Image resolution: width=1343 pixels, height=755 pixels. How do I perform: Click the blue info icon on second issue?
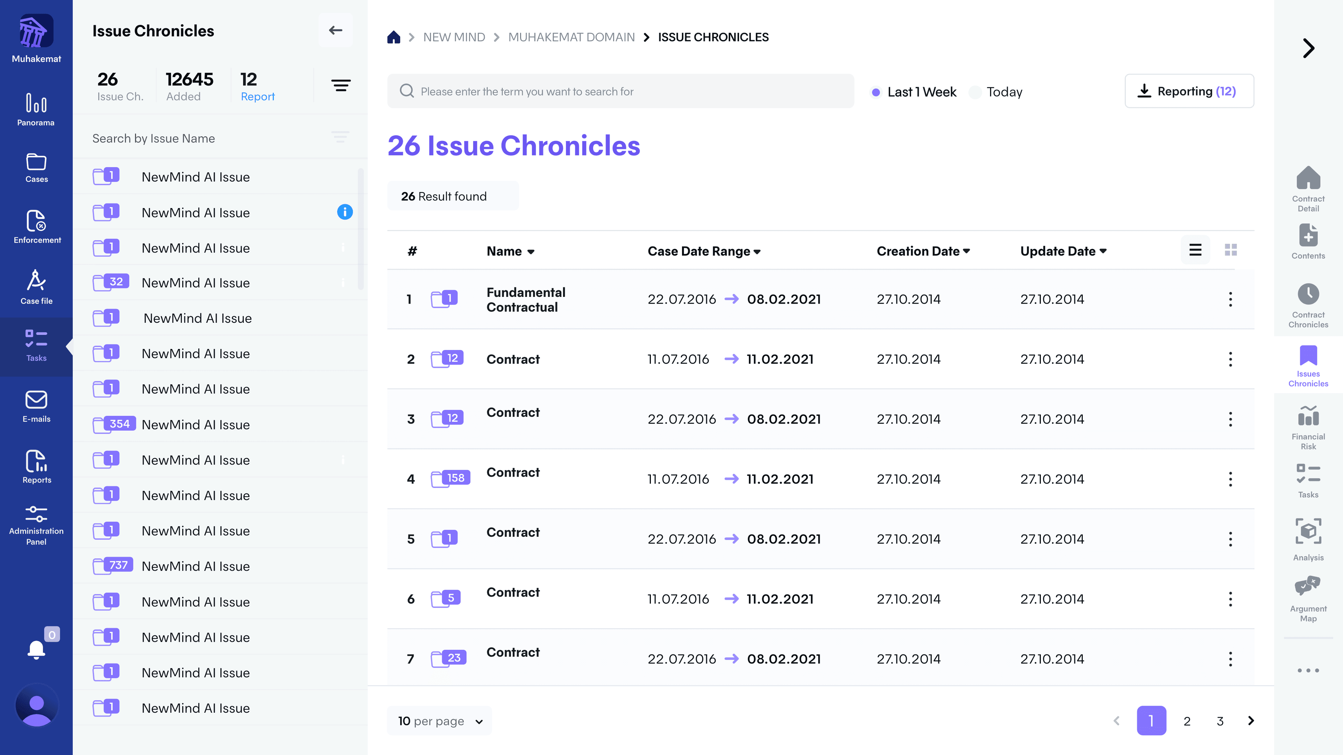(344, 212)
